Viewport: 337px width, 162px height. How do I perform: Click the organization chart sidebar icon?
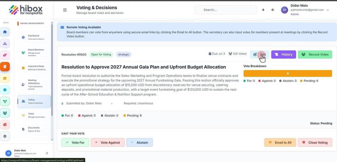pos(5,44)
